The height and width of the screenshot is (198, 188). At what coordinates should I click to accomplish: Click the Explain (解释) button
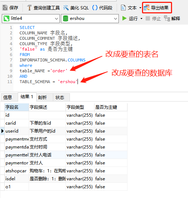(x=172, y=18)
